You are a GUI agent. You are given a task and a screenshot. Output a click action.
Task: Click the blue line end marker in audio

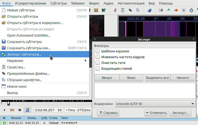(180, 29)
